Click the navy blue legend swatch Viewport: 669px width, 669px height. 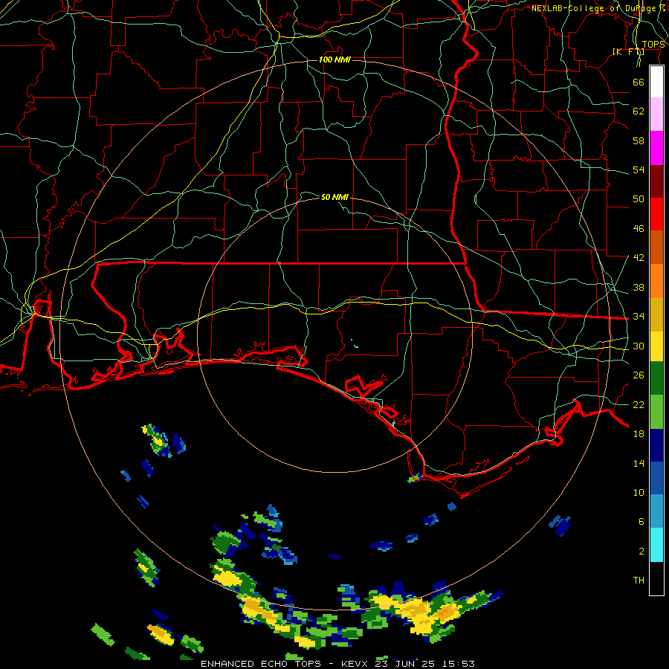[656, 445]
